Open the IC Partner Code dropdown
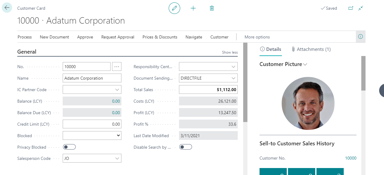 coord(118,89)
